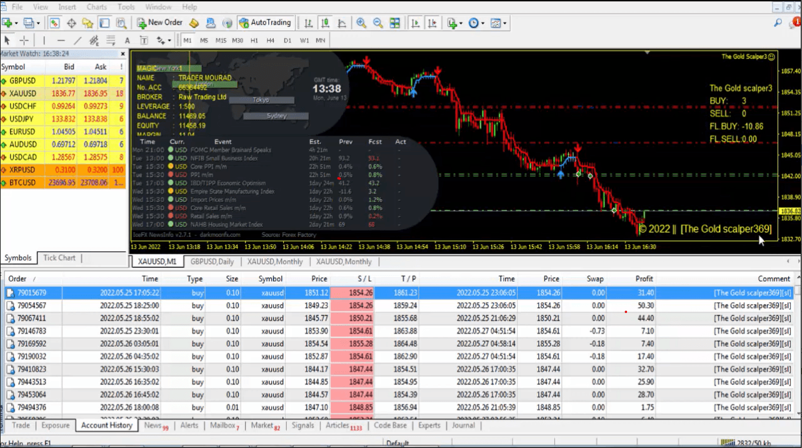Zoom in on the chart
The width and height of the screenshot is (802, 448).
361,23
